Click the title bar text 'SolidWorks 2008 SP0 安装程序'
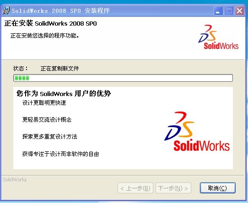This screenshot has height=203, width=248. pyautogui.click(x=61, y=11)
